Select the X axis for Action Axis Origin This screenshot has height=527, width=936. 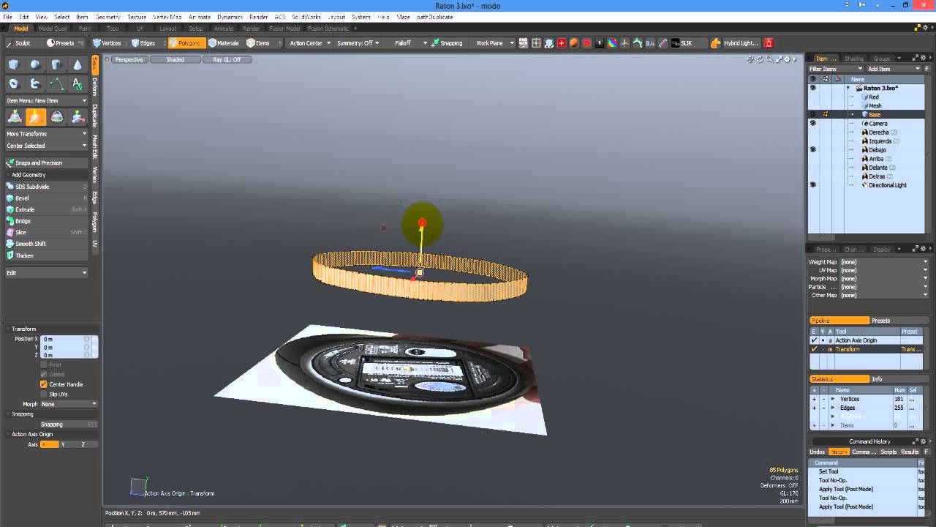(49, 445)
